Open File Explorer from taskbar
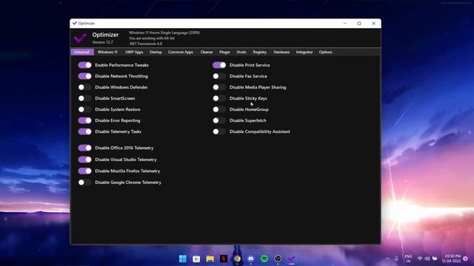This screenshot has width=474, height=266. pos(210,259)
